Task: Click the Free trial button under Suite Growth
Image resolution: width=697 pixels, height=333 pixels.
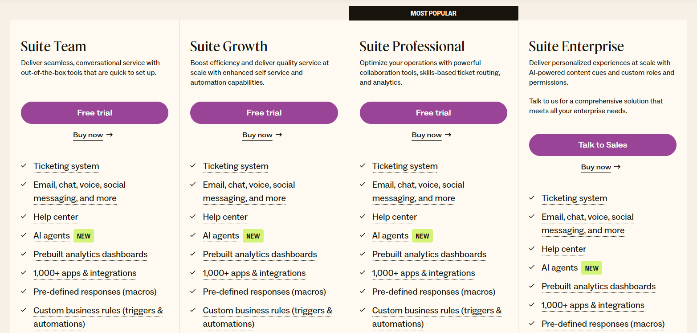Action: 264,113
